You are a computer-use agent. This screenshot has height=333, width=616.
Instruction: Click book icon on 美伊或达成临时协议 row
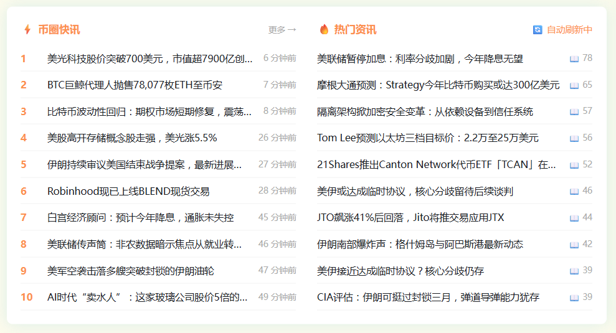coord(574,191)
